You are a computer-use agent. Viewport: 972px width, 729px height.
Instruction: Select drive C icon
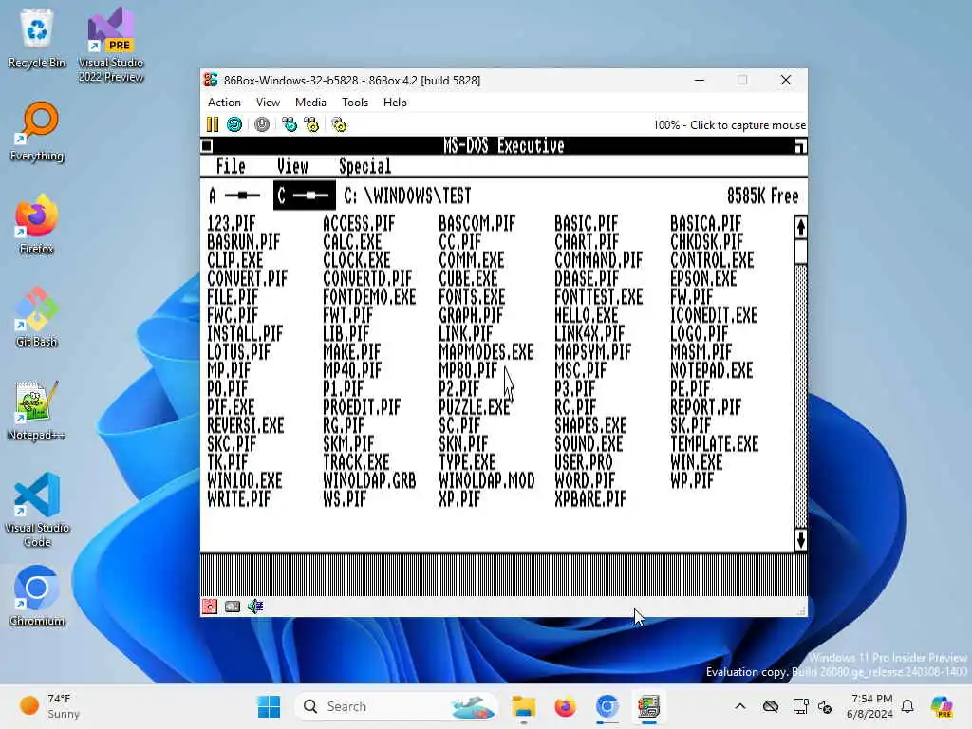tap(305, 196)
